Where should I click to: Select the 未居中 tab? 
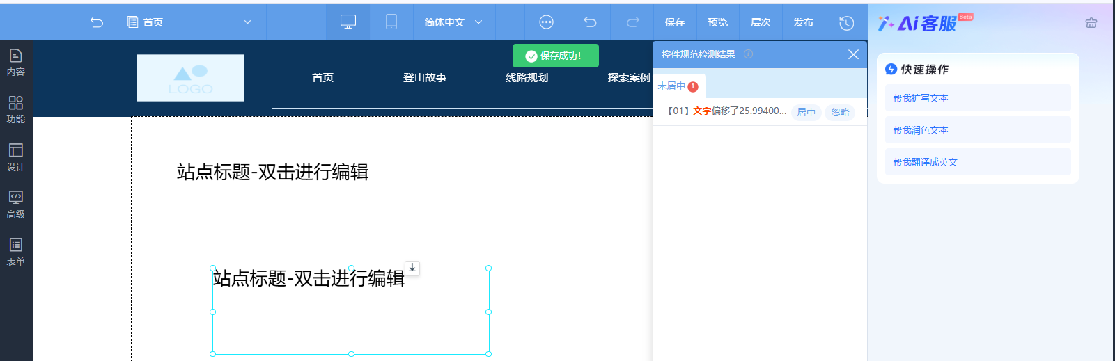(x=678, y=86)
